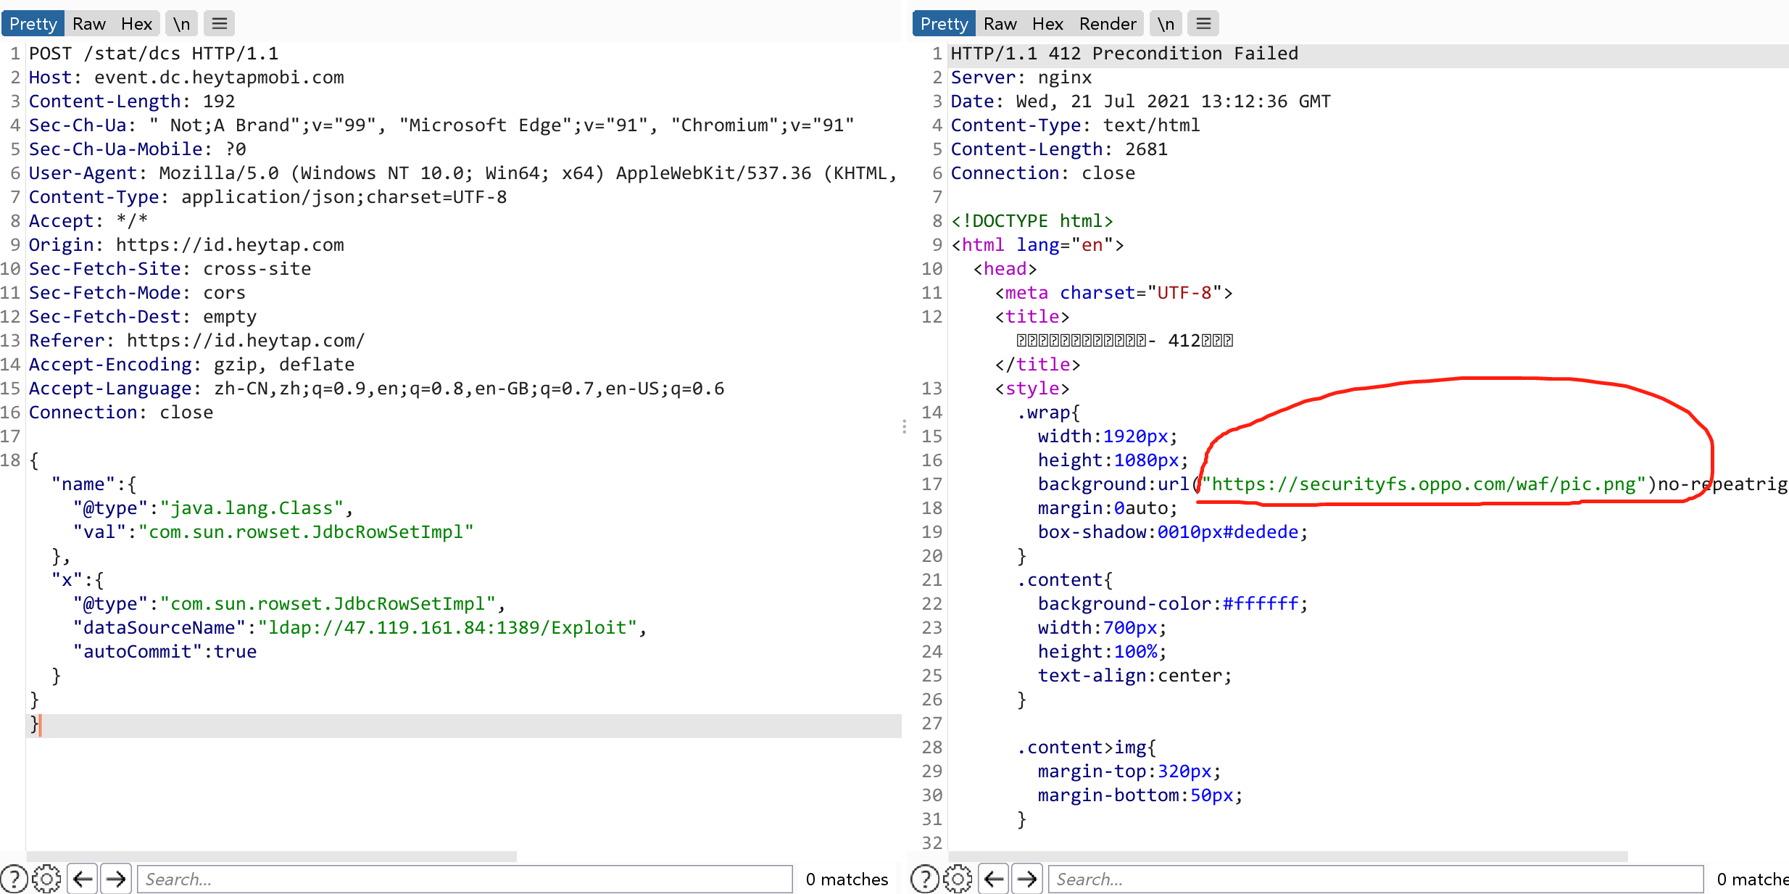Go to previous response search match

pos(994,879)
